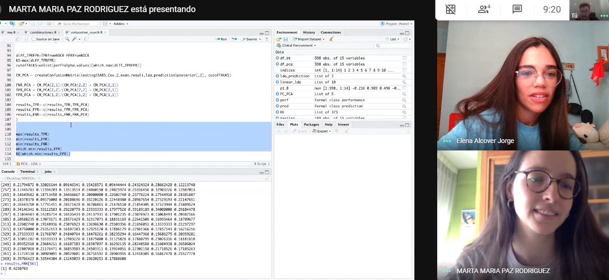Viewport: 609px width, 280px height.
Task: Open the List view dropdown in Environment
Action: pyautogui.click(x=393, y=39)
